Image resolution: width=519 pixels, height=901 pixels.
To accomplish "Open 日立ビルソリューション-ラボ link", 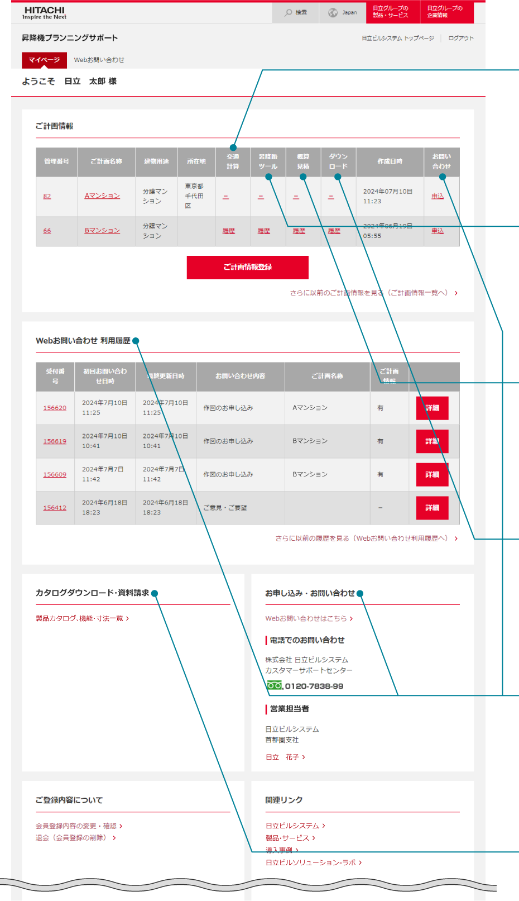I will coord(314,862).
